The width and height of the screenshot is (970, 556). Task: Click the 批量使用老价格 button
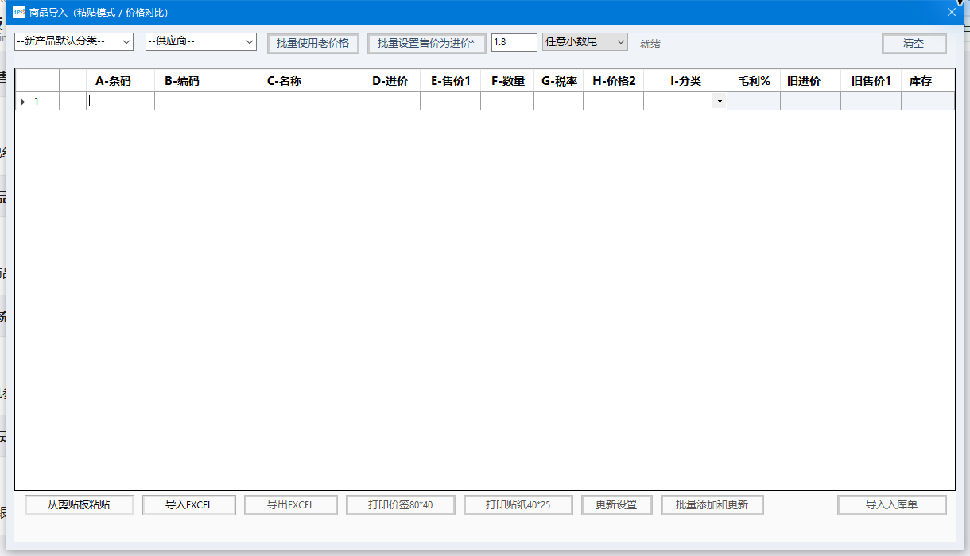pyautogui.click(x=313, y=43)
